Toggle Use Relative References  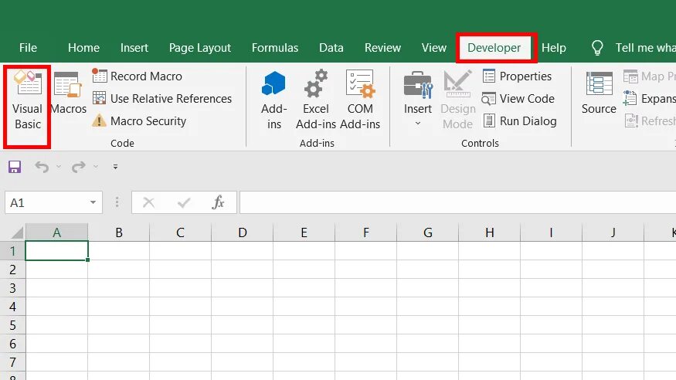click(x=162, y=99)
